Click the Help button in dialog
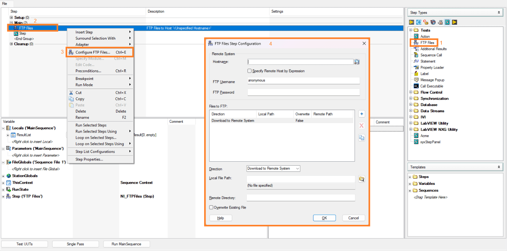This screenshot has height=251, width=507. (221, 218)
